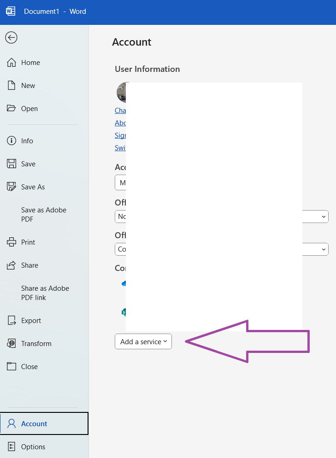Screen dimensions: 336x458
Task: Select the Home icon in the sidebar
Action: 11,62
